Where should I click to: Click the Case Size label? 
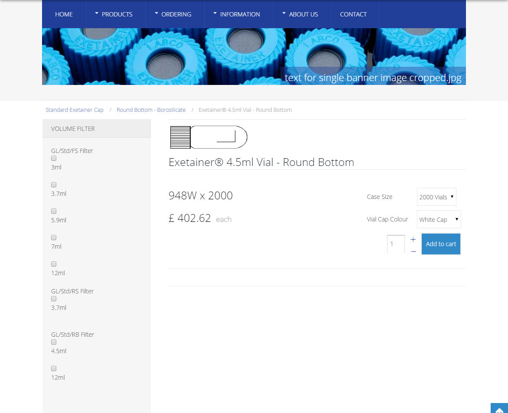[x=379, y=197]
